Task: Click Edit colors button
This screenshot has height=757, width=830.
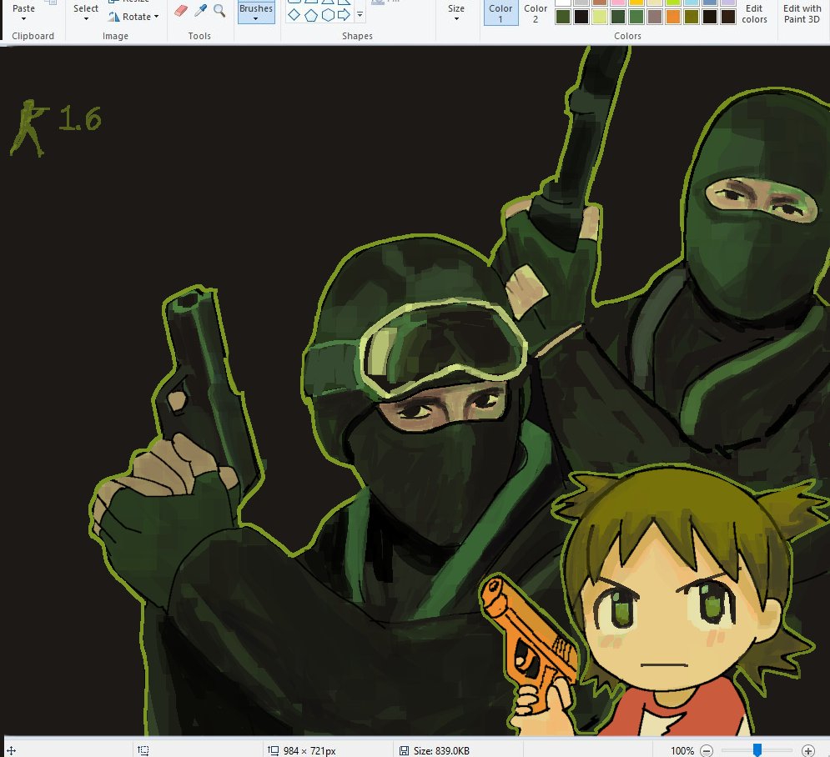Action: 754,13
